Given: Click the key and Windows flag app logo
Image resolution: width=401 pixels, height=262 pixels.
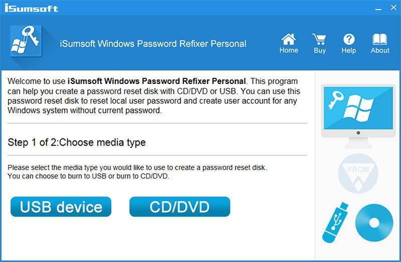Looking at the screenshot, I should point(26,41).
